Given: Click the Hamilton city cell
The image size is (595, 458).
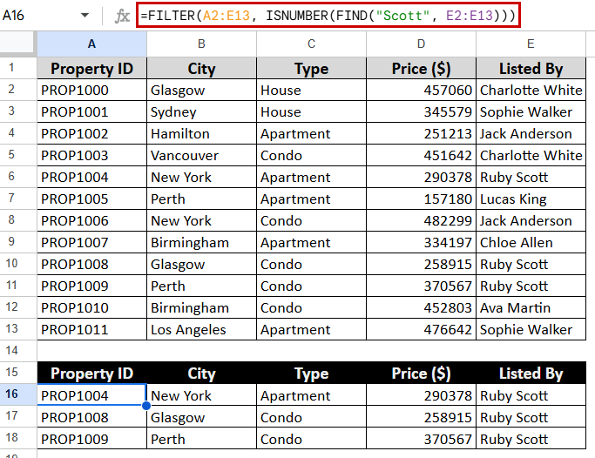Looking at the screenshot, I should pos(201,133).
